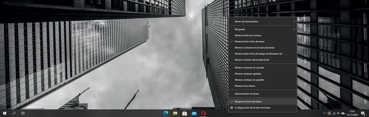The image size is (369, 117).
Task: Open the Windows Start menu
Action: pyautogui.click(x=5, y=113)
